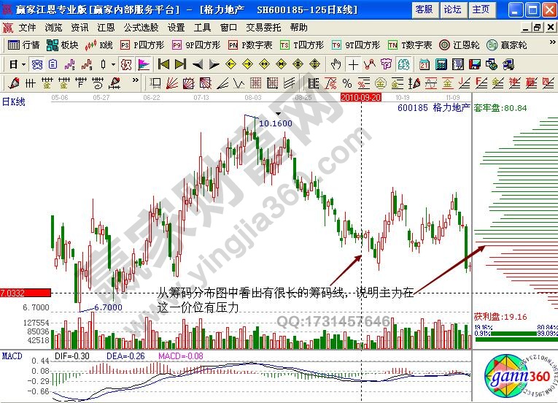The image size is (558, 403).
Task: Select the hand pan tool
Action: [x=336, y=64]
